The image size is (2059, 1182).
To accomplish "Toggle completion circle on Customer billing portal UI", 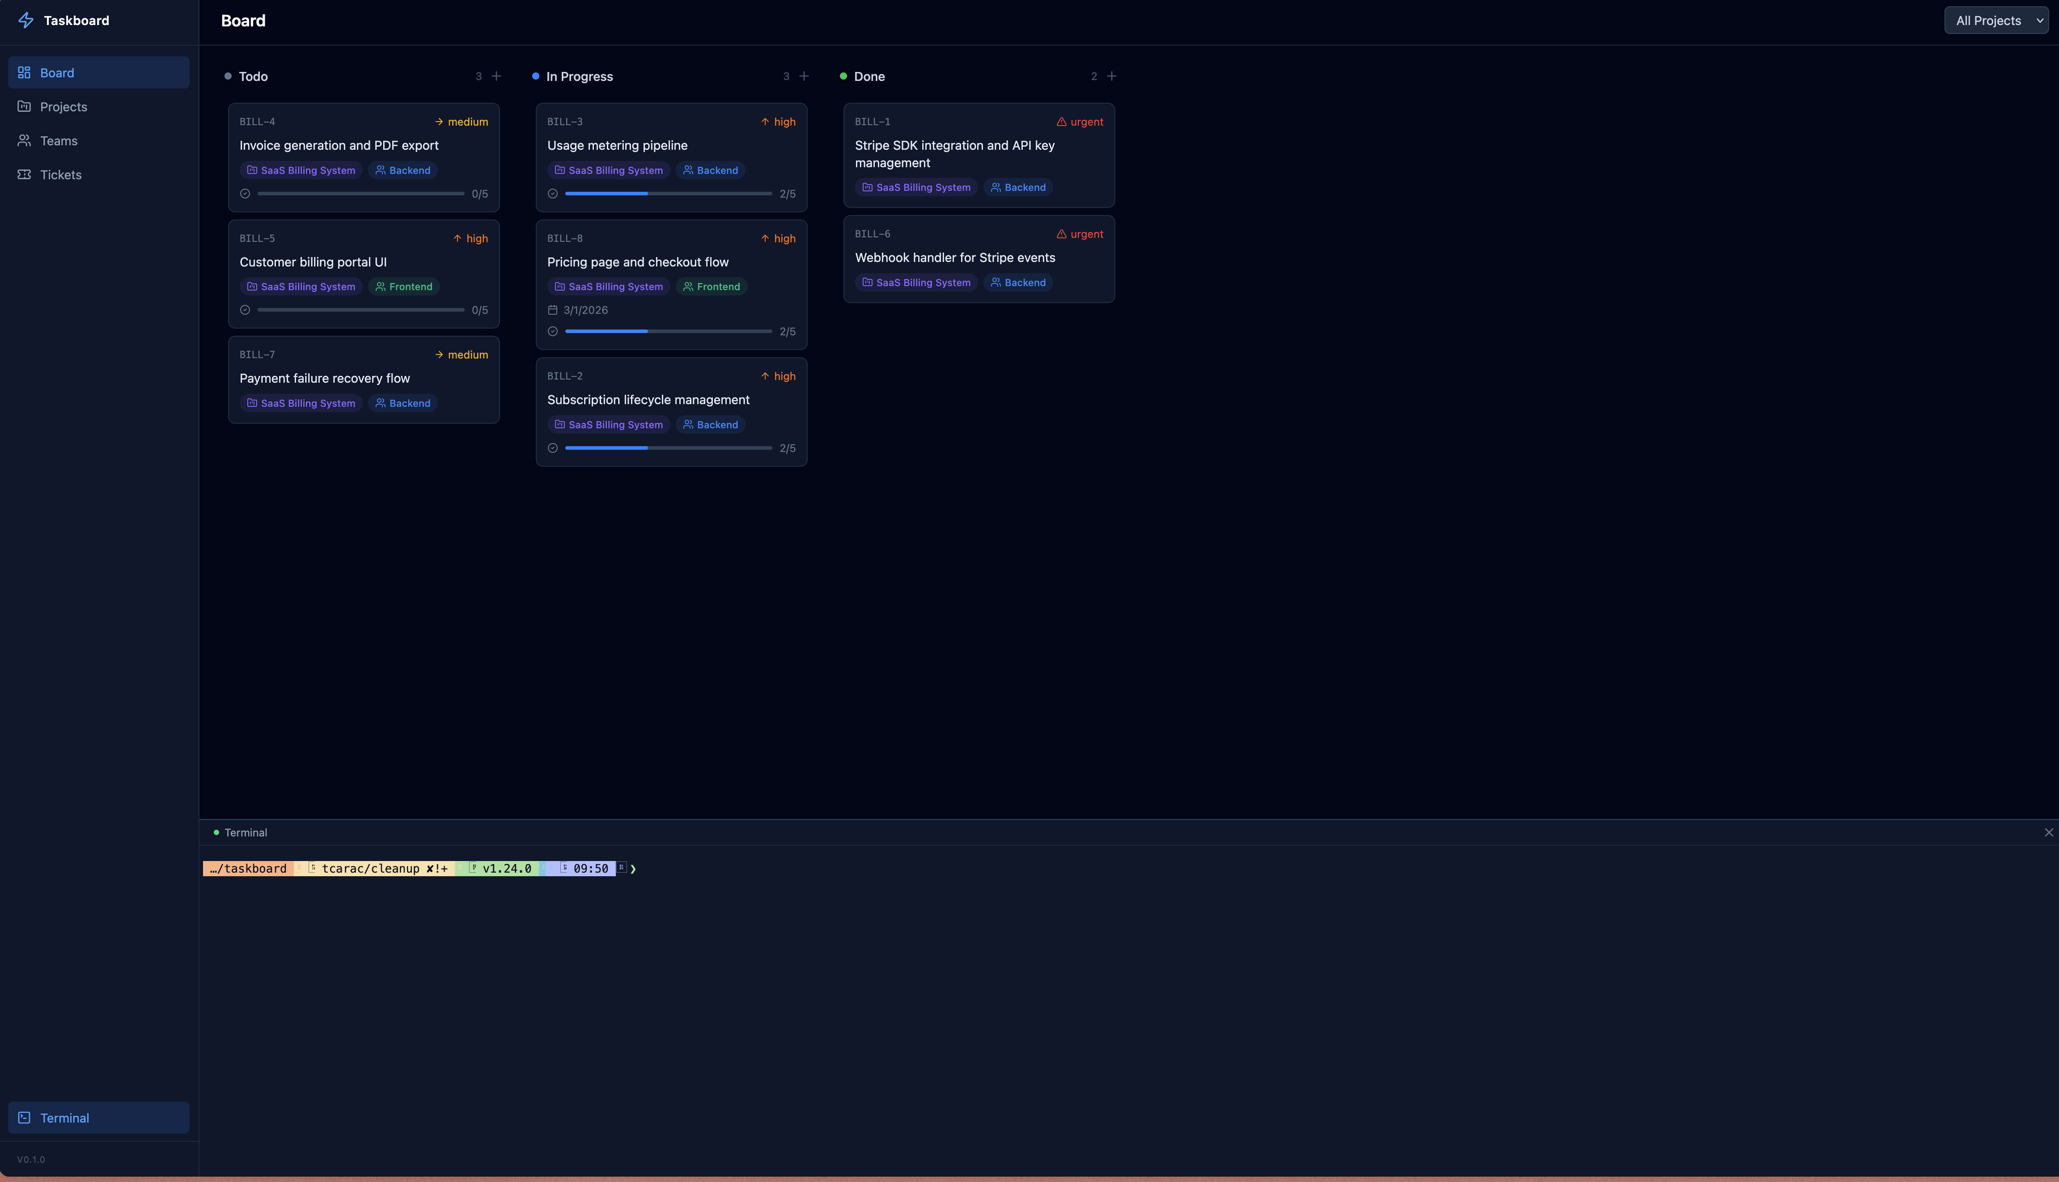I will pyautogui.click(x=245, y=309).
